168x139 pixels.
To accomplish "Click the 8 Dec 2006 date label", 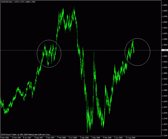I will 5,138.
